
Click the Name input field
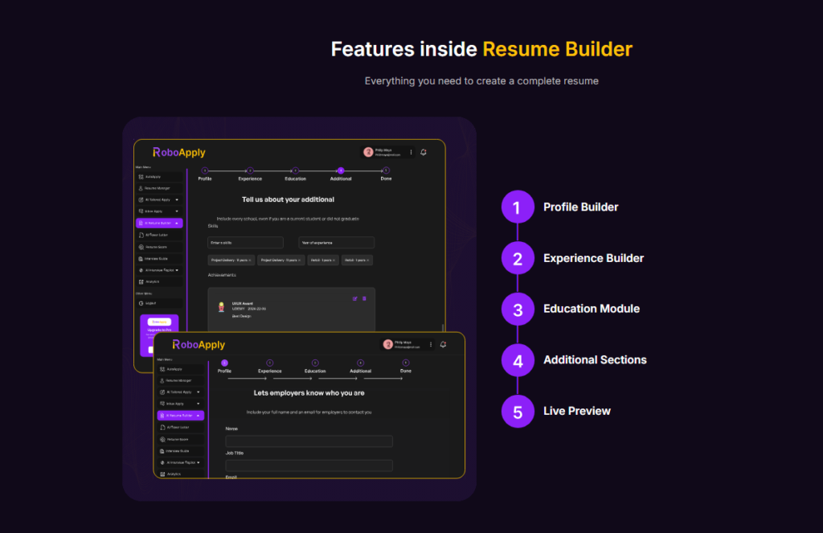point(309,441)
